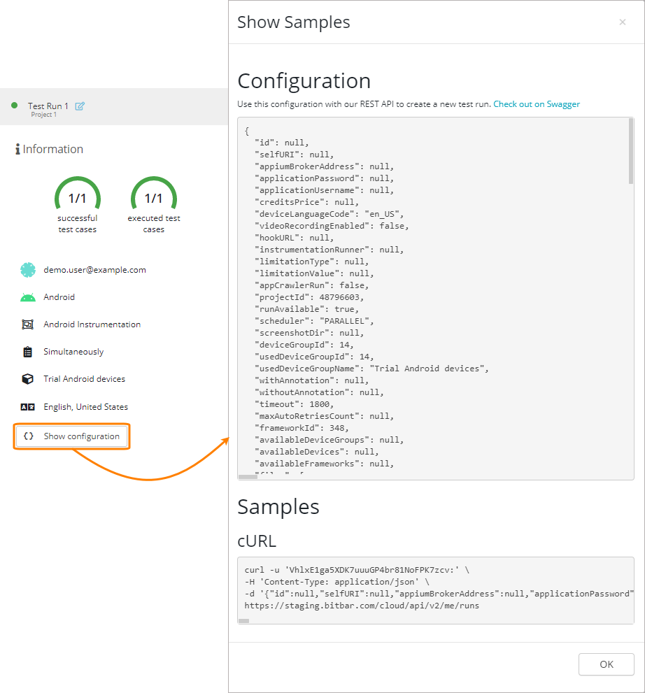Click the horizontal scrollbar in the cURL sample
This screenshot has height=693, width=645.
click(x=244, y=620)
